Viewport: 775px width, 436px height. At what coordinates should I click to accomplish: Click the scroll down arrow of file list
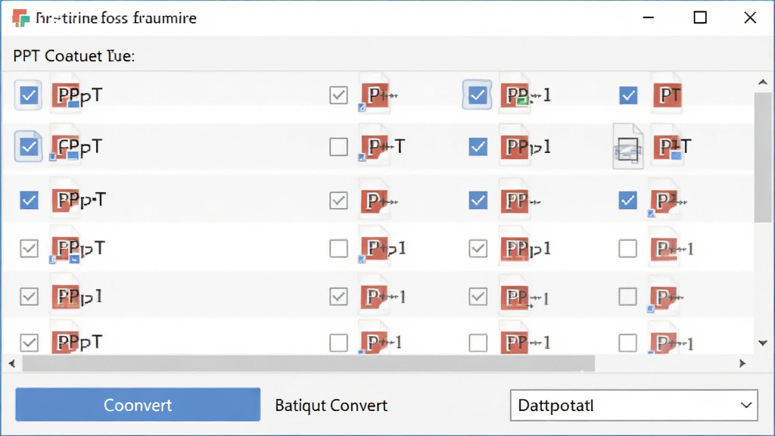(x=763, y=343)
